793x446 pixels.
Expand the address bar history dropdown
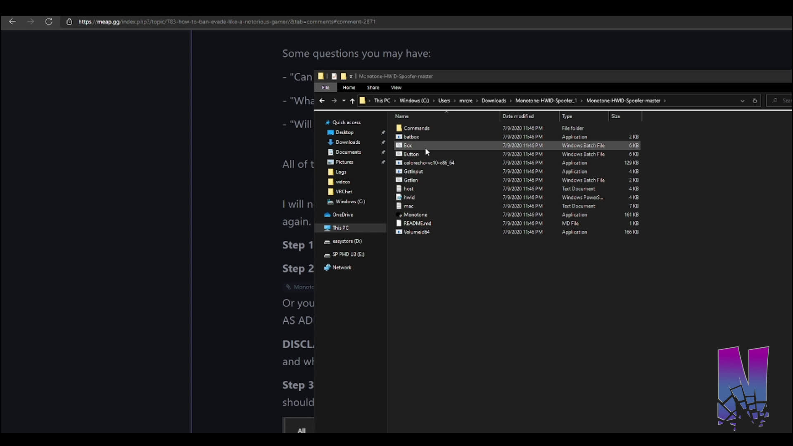click(742, 101)
